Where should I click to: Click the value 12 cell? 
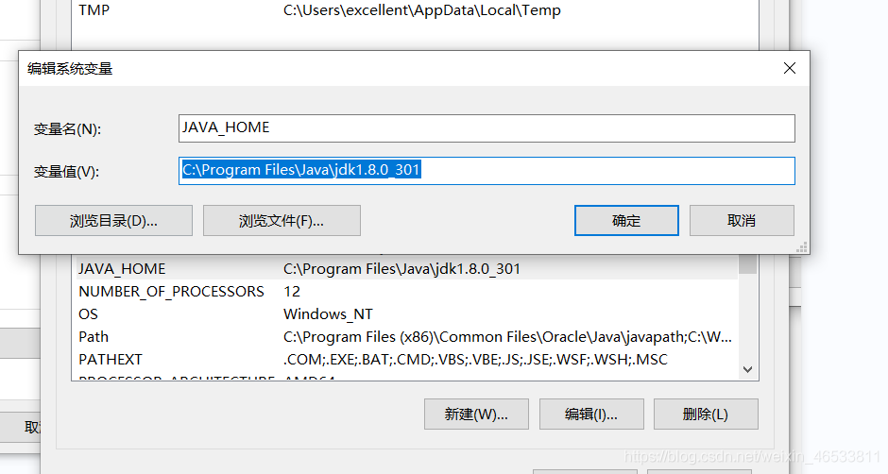coord(292,291)
